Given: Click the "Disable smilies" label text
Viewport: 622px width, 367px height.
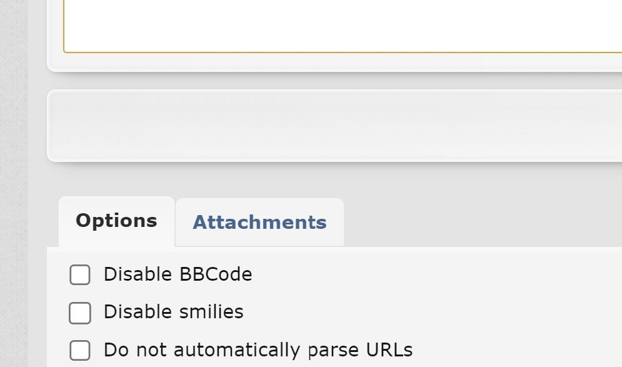Looking at the screenshot, I should click(x=173, y=312).
